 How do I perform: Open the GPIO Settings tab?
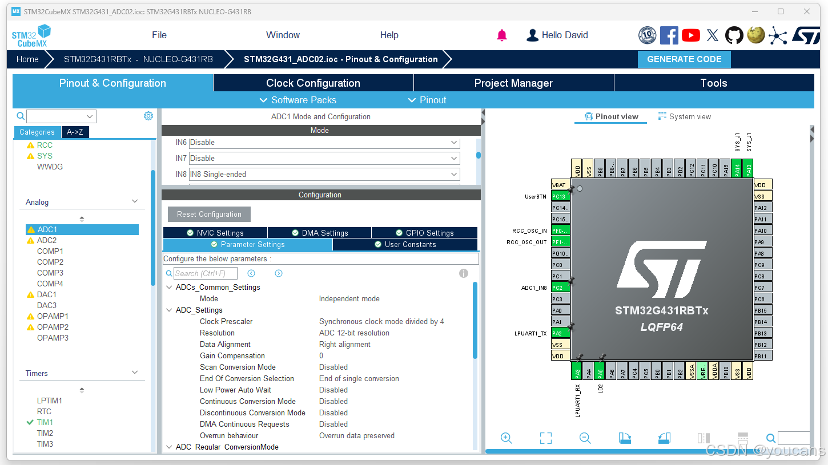[x=424, y=233]
